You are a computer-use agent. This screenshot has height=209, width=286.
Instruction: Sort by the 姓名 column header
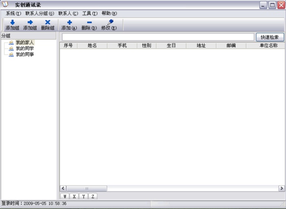coord(92,46)
